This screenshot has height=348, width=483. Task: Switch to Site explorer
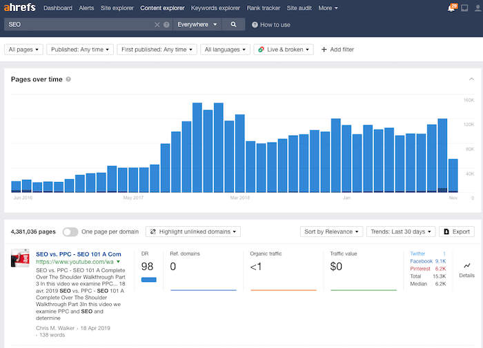(117, 8)
